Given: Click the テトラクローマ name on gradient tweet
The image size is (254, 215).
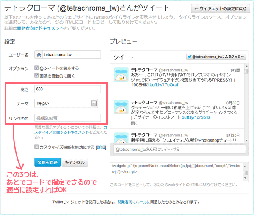Looking at the screenshot, I should click(x=144, y=103).
